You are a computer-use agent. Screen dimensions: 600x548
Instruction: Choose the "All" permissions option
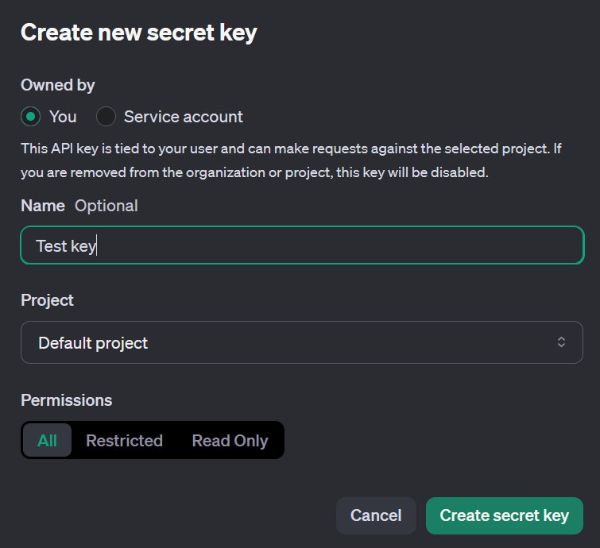click(47, 440)
